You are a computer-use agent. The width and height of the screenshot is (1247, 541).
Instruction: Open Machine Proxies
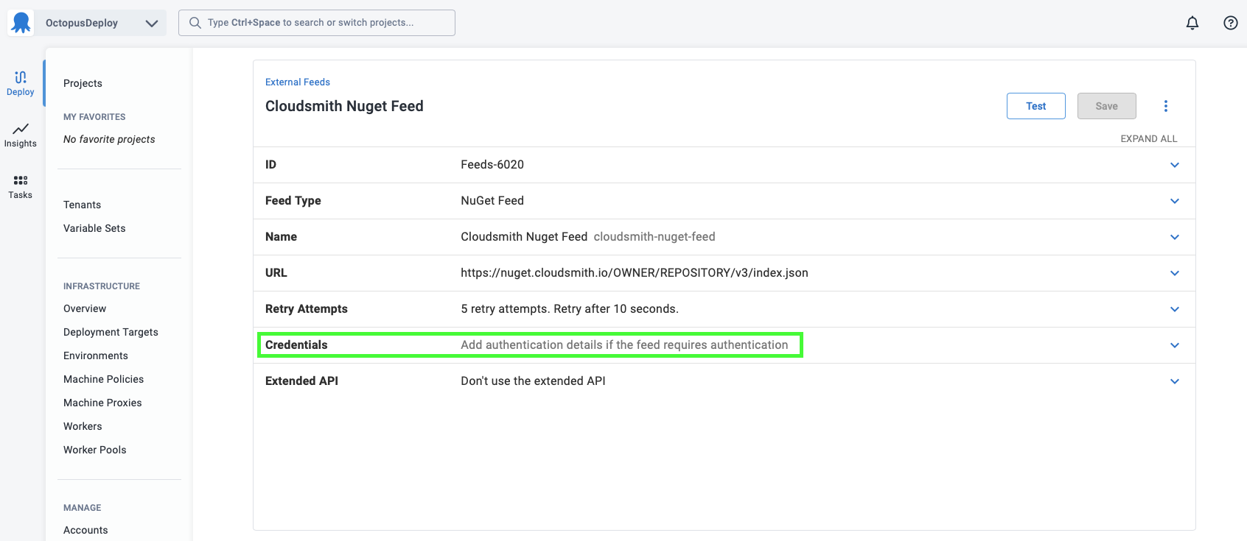point(102,403)
